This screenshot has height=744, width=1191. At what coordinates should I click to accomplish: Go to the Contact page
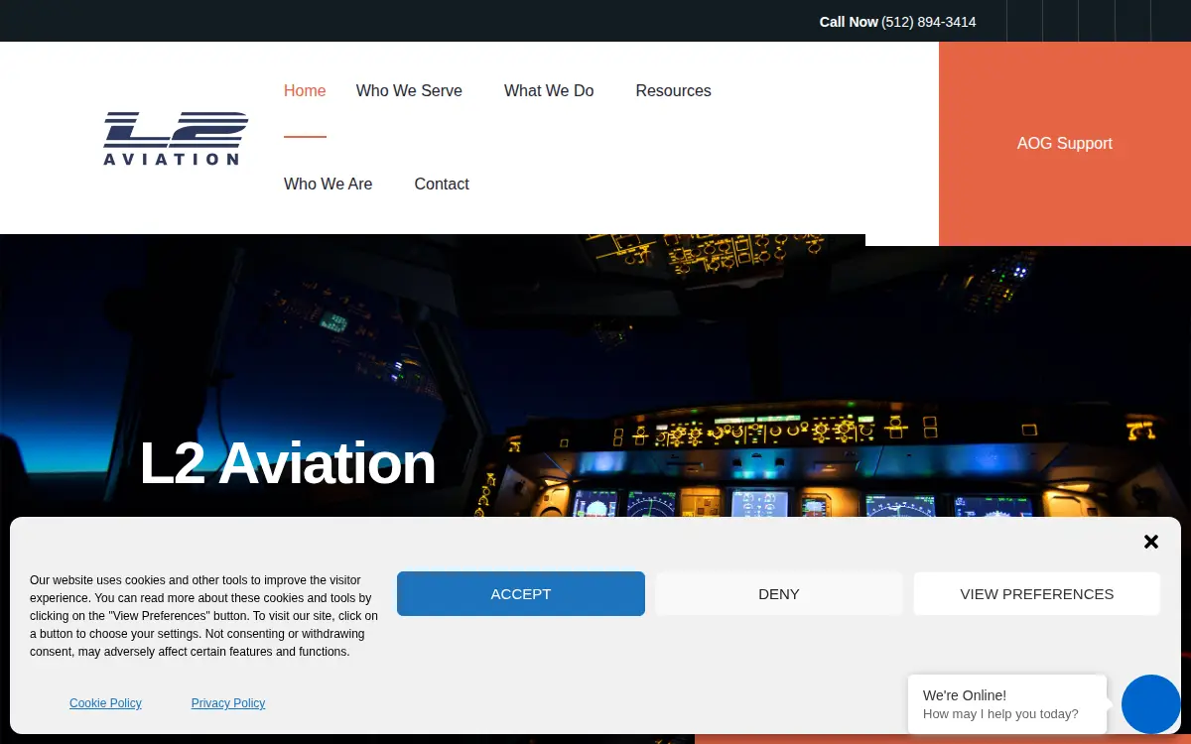[x=442, y=185]
